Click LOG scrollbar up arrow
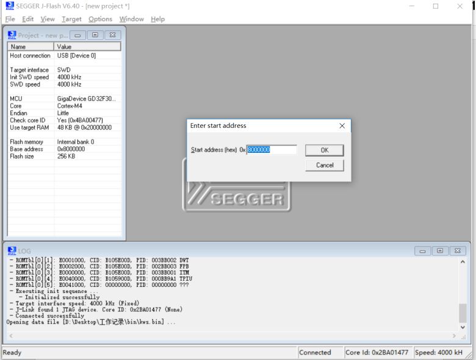The width and height of the screenshot is (476, 360). pyautogui.click(x=463, y=262)
